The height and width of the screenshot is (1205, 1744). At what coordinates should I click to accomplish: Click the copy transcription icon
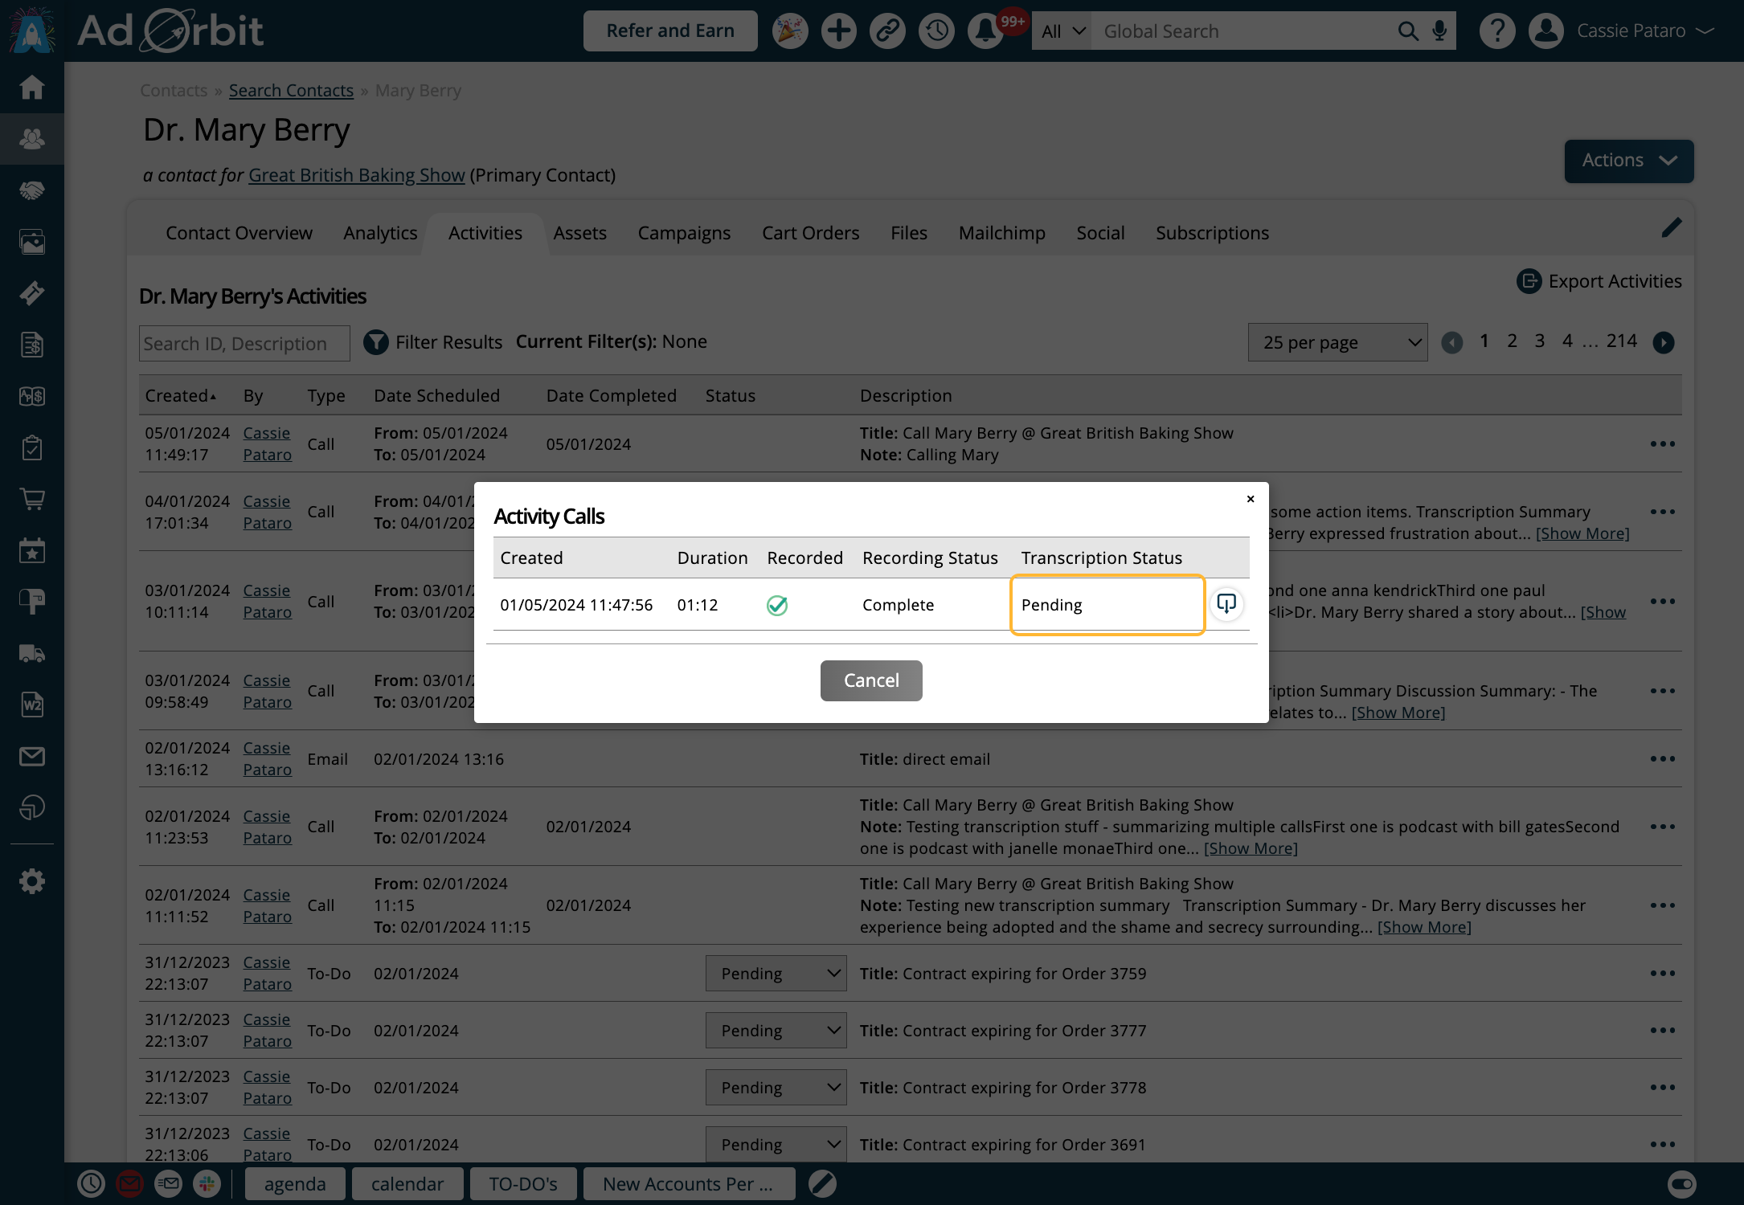click(x=1226, y=604)
